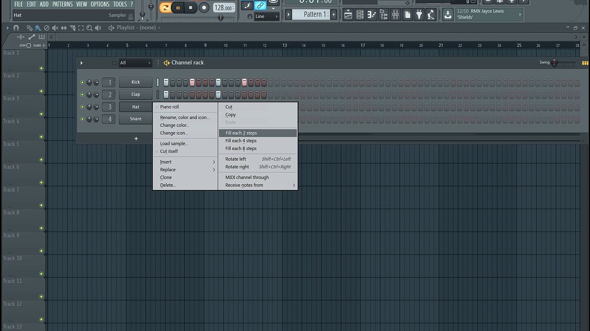
Task: Click the download content library icon
Action: 447,15
